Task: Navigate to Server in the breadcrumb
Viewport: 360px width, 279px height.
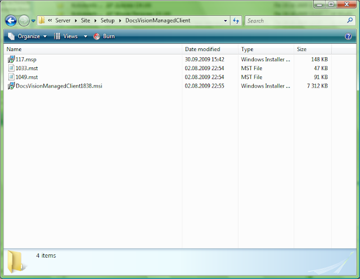Action: point(62,20)
